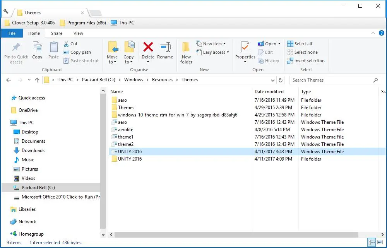Select the aerolite theme file

pyautogui.click(x=247, y=130)
